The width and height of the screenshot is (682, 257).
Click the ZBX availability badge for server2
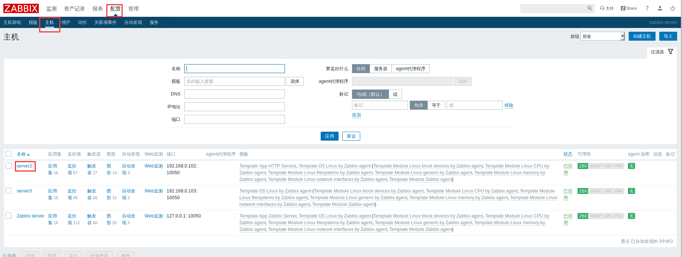click(583, 166)
